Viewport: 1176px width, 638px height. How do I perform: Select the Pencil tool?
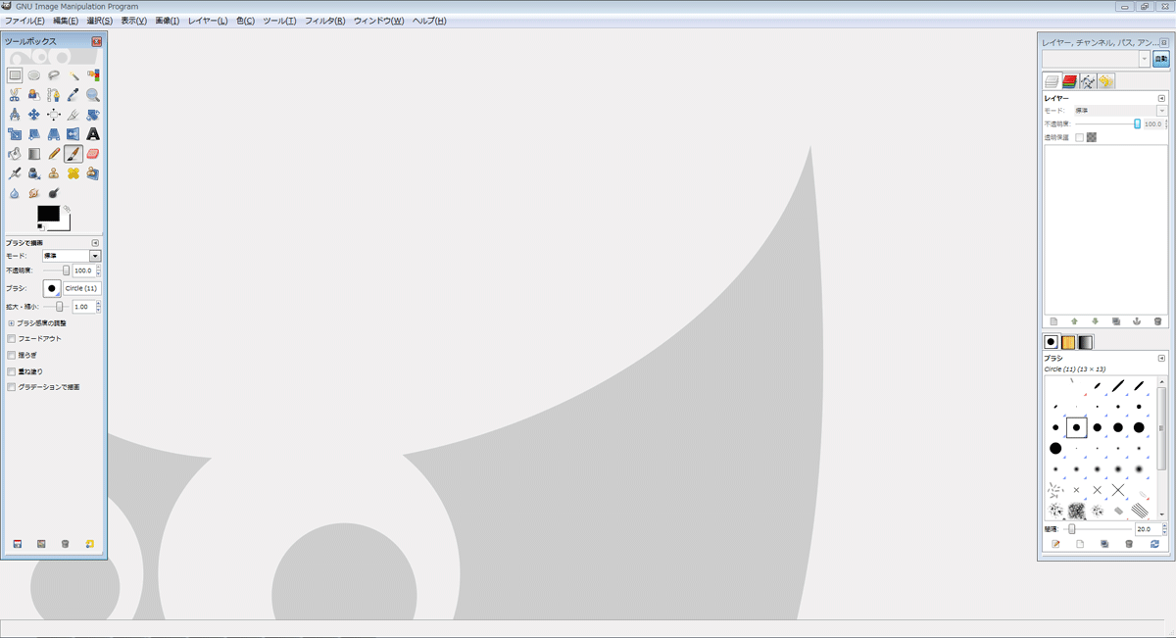[x=54, y=154]
